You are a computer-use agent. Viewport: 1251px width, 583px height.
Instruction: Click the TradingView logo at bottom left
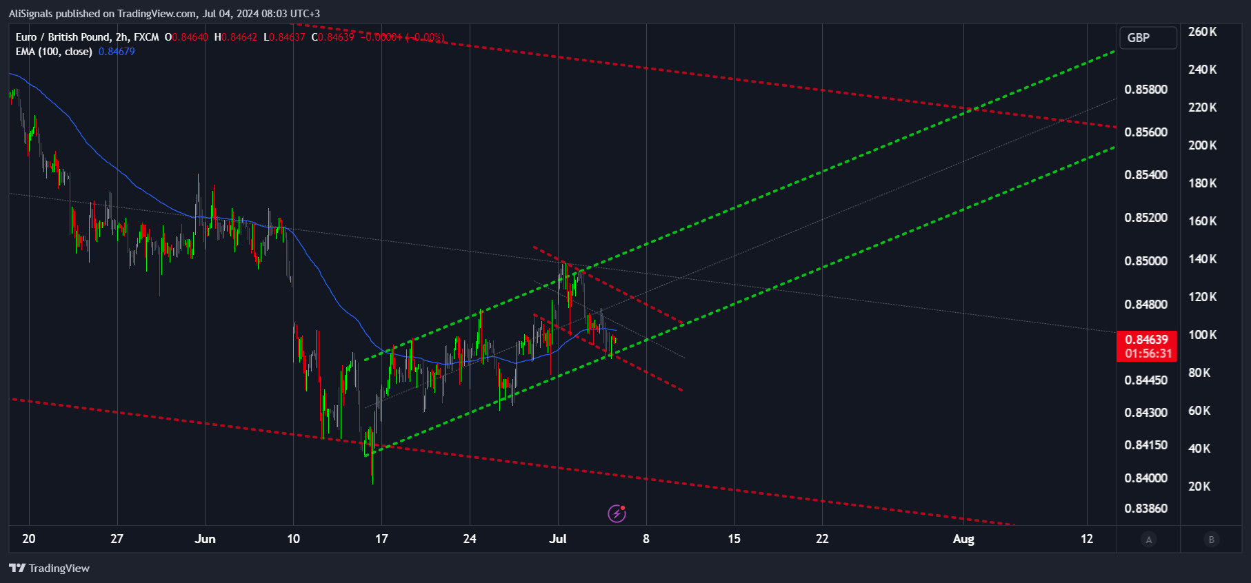coord(49,568)
